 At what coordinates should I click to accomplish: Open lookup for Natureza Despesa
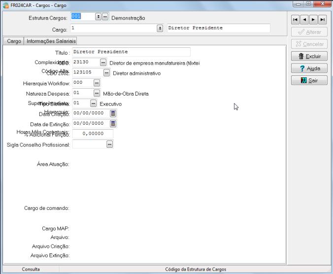[x=97, y=93]
